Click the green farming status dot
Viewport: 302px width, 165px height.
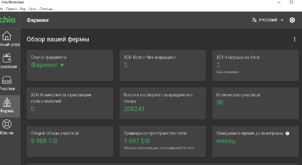coord(62,65)
